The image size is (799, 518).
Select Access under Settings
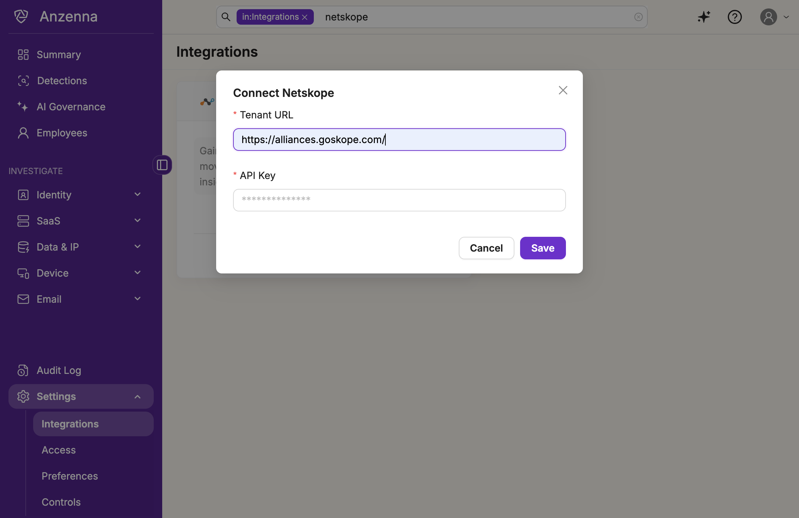[x=59, y=450]
